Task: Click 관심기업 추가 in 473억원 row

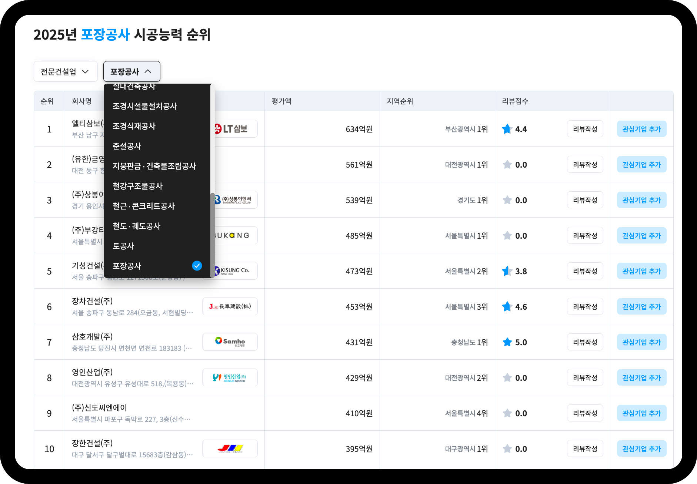Action: tap(641, 271)
